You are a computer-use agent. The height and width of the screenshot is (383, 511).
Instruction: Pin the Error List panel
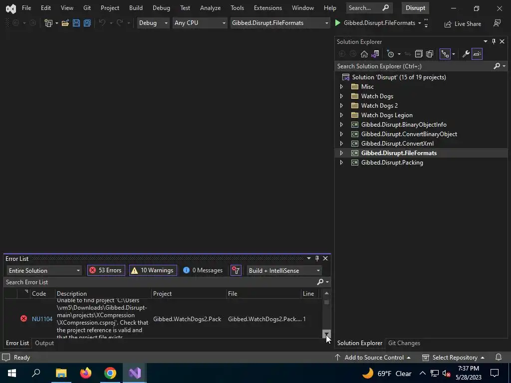pyautogui.click(x=317, y=258)
